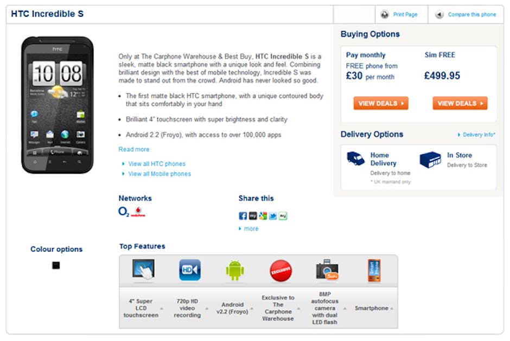Click the HD video recording icon
The height and width of the screenshot is (341, 510).
190,270
